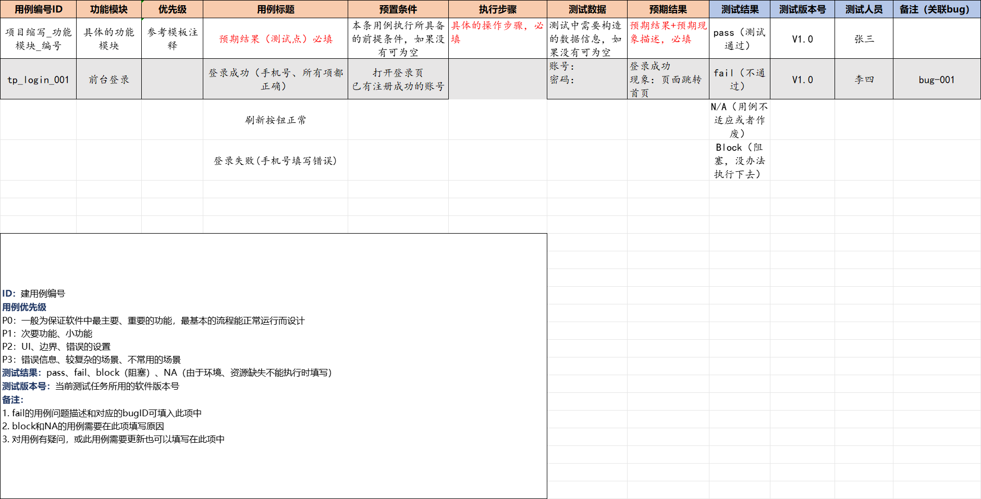The image size is (981, 499).
Task: Select the 打开登录页 precondition cell
Action: coord(398,79)
